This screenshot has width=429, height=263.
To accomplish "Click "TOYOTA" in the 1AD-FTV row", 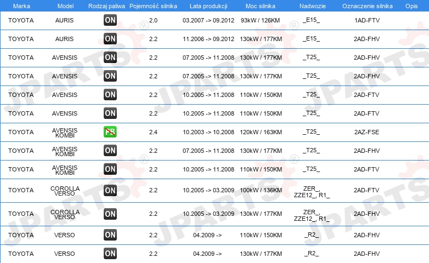I will point(21,20).
